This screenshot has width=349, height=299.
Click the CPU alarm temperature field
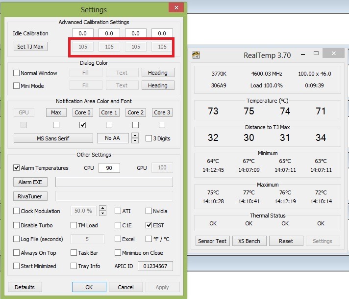(x=109, y=168)
